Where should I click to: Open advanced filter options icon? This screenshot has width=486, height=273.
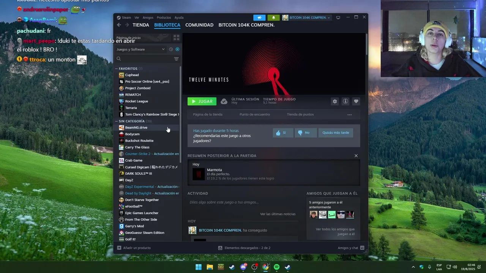click(x=176, y=59)
